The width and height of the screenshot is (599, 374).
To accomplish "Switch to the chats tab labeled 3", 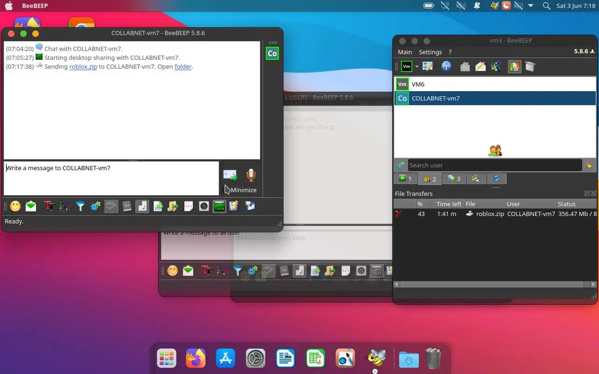I will 454,179.
